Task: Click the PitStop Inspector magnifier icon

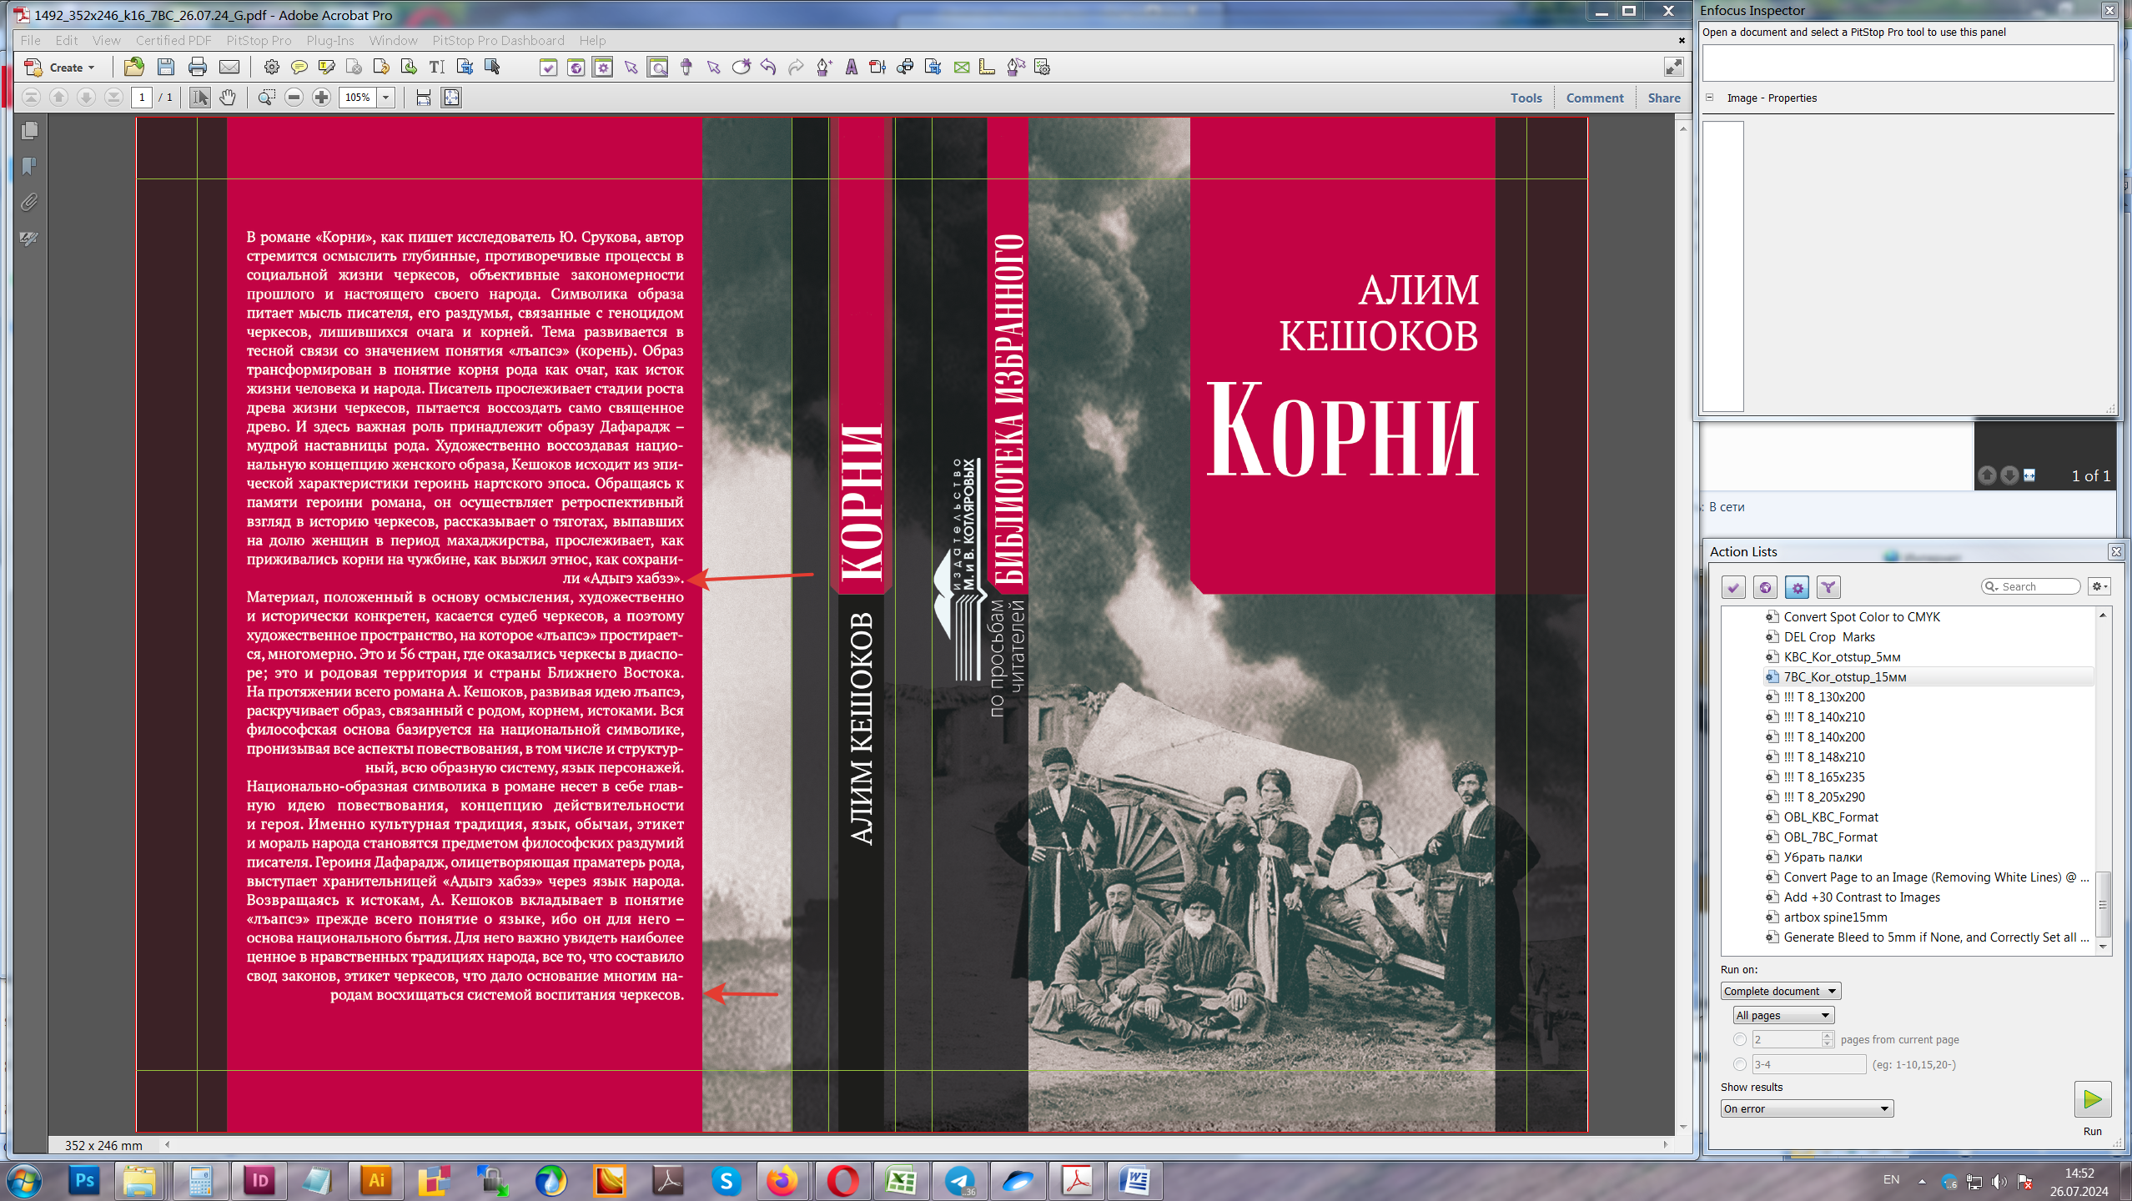Action: pos(658,68)
